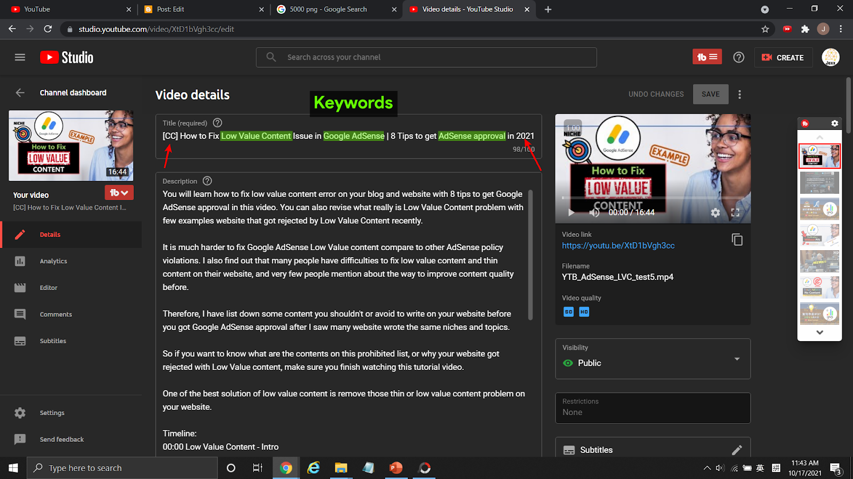
Task: Open the youtu.be video link
Action: coord(618,245)
